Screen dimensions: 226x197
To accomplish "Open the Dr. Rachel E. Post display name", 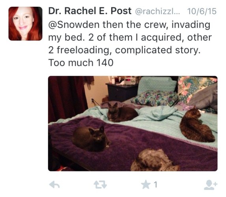I will pyautogui.click(x=90, y=11).
